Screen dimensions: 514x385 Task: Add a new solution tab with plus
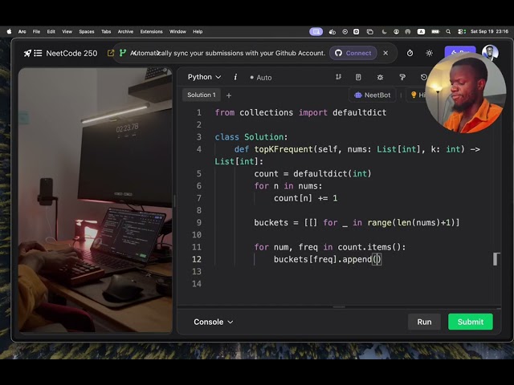pos(229,95)
